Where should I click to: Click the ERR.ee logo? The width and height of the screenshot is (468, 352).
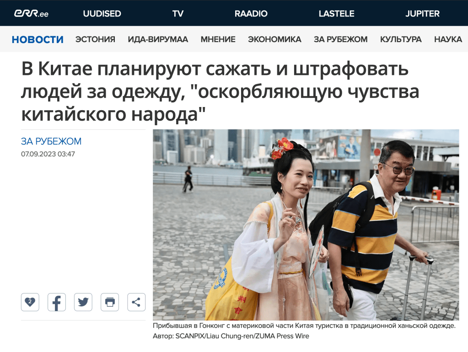tap(32, 13)
